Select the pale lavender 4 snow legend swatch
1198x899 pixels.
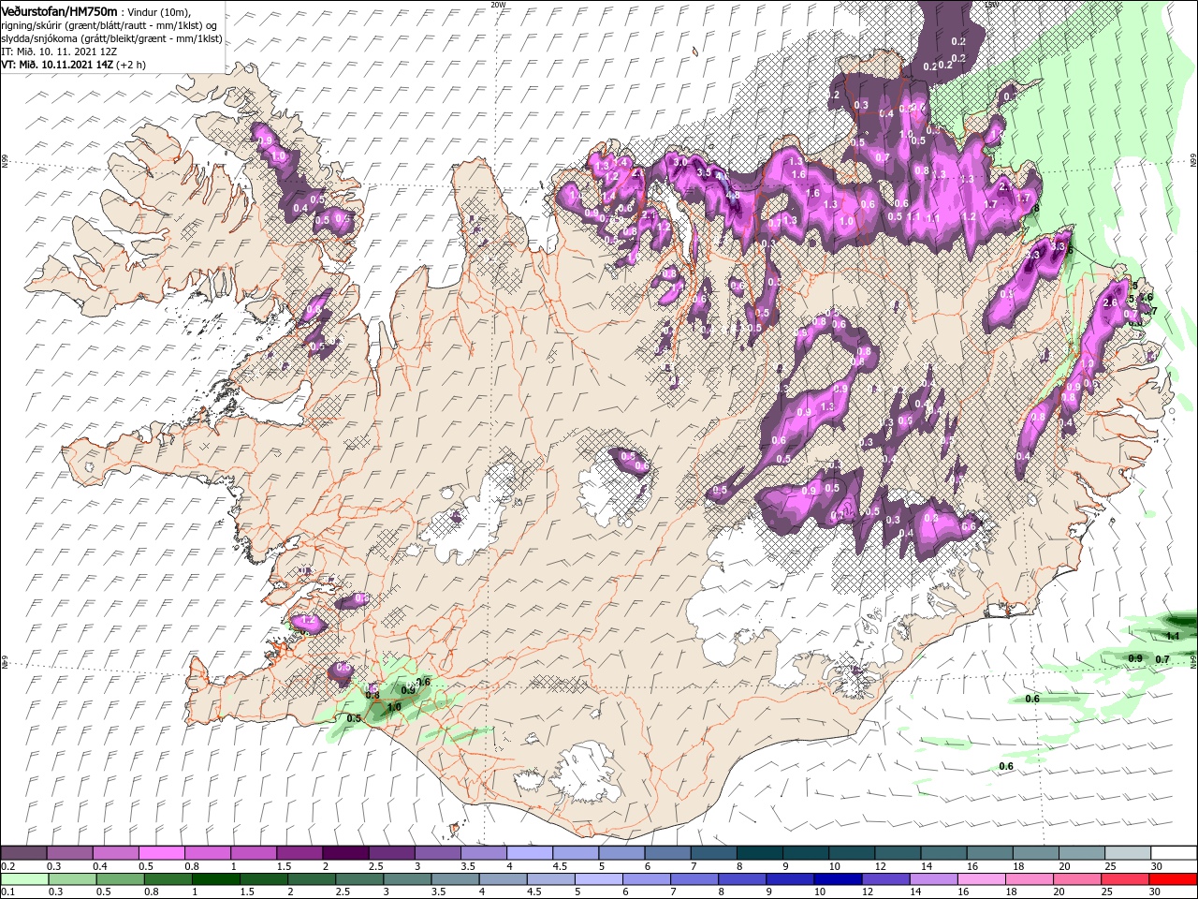click(x=529, y=853)
